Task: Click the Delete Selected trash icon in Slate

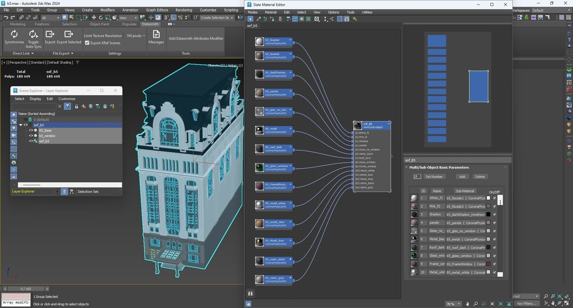Action: click(280, 19)
